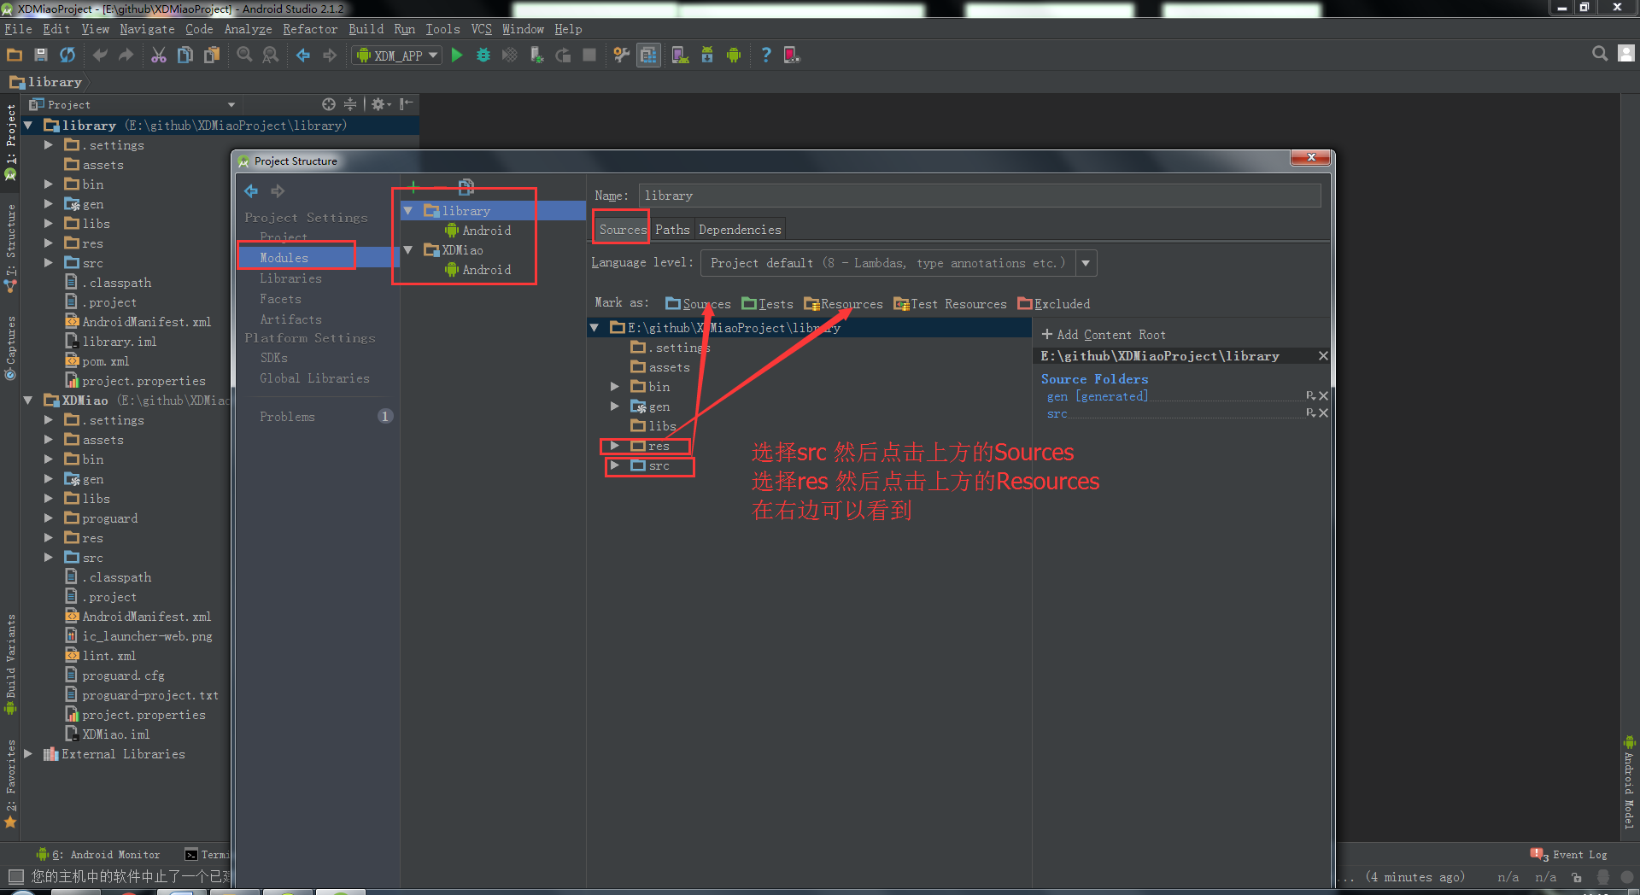Image resolution: width=1640 pixels, height=895 pixels.
Task: Open the Build menu
Action: pyautogui.click(x=366, y=29)
